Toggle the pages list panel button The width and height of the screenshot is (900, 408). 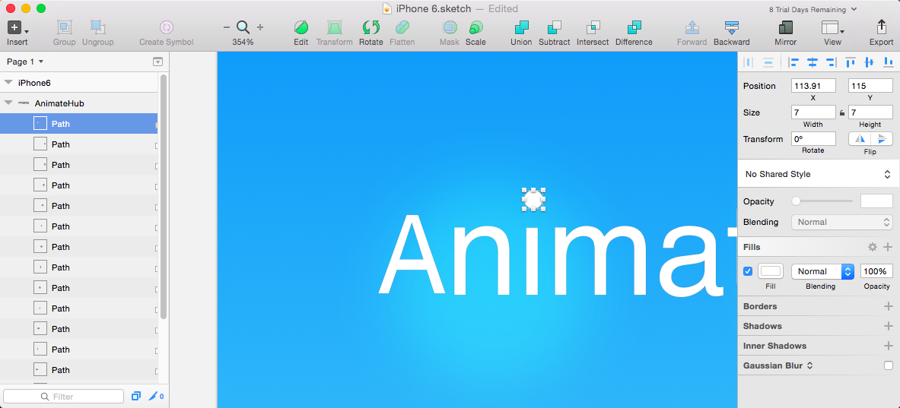[157, 62]
